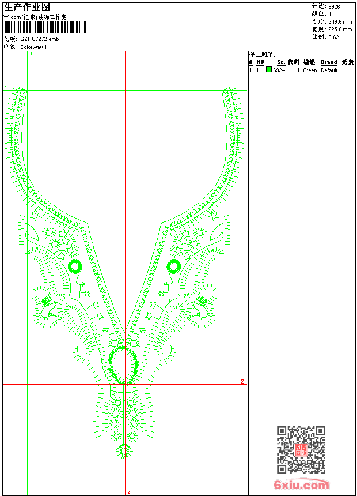Click the 'Default' brand cell

click(x=329, y=70)
